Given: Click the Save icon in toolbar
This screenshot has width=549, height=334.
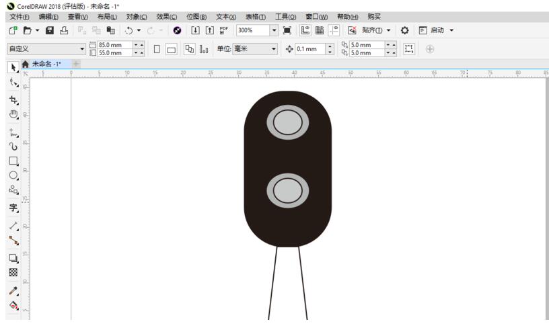Looking at the screenshot, I should [49, 30].
